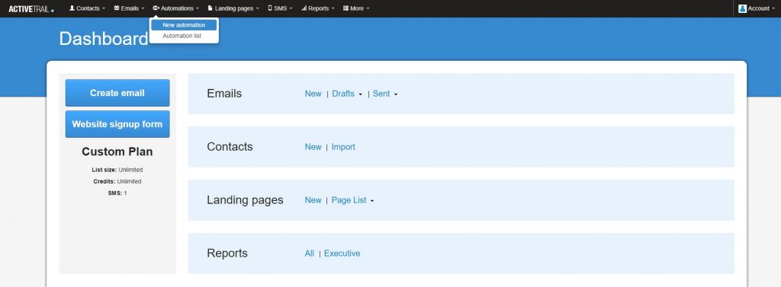Click the Reports bar chart icon
Image resolution: width=781 pixels, height=287 pixels.
click(x=304, y=8)
